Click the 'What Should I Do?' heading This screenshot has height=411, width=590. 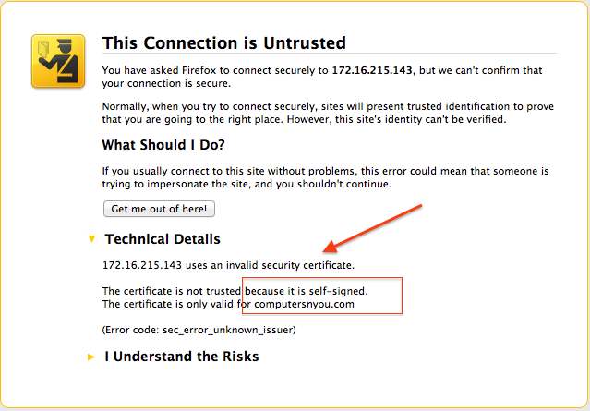(163, 145)
